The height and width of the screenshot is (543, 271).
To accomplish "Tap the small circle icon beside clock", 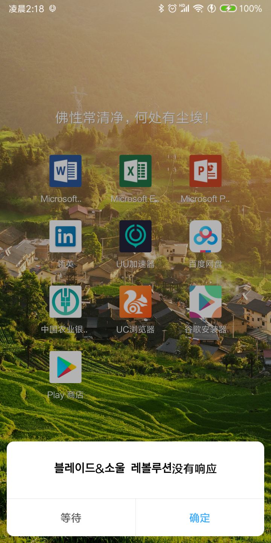I will coord(53,8).
